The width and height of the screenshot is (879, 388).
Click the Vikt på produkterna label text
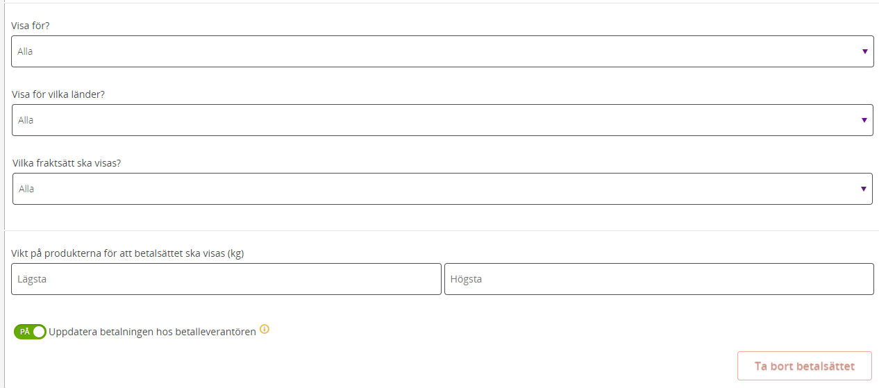pyautogui.click(x=128, y=253)
